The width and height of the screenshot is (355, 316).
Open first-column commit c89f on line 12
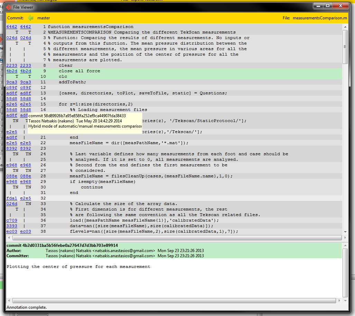point(12,87)
